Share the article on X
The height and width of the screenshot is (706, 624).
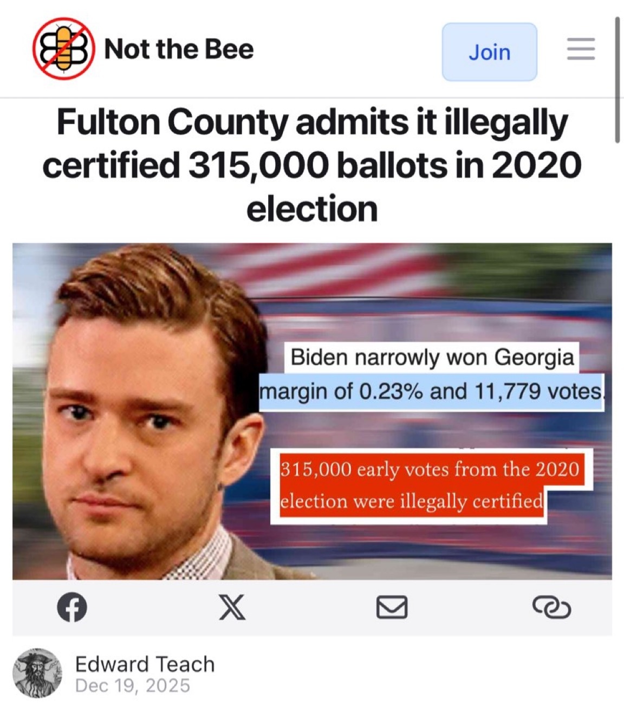pyautogui.click(x=232, y=607)
